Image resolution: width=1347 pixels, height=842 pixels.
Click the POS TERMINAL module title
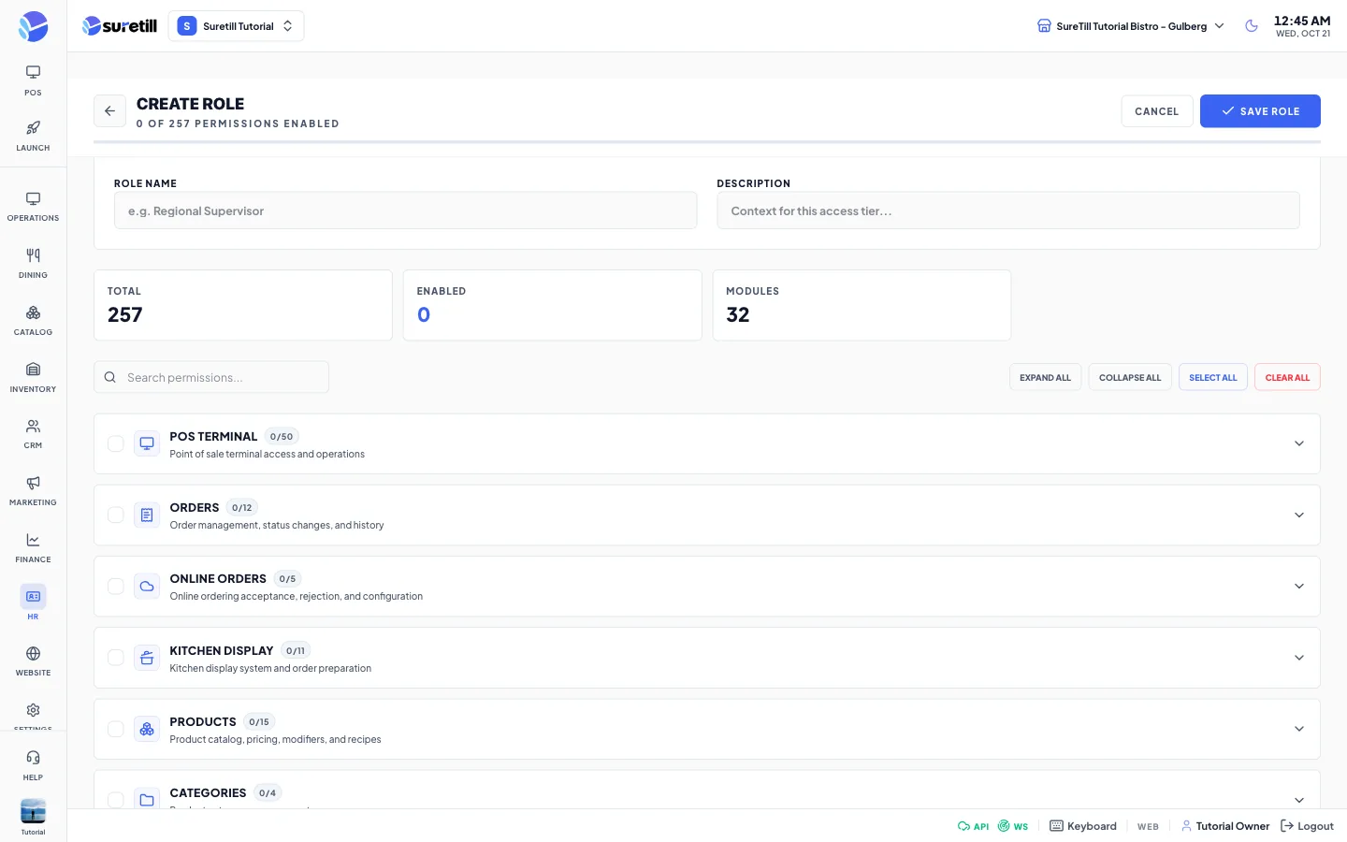213,437
